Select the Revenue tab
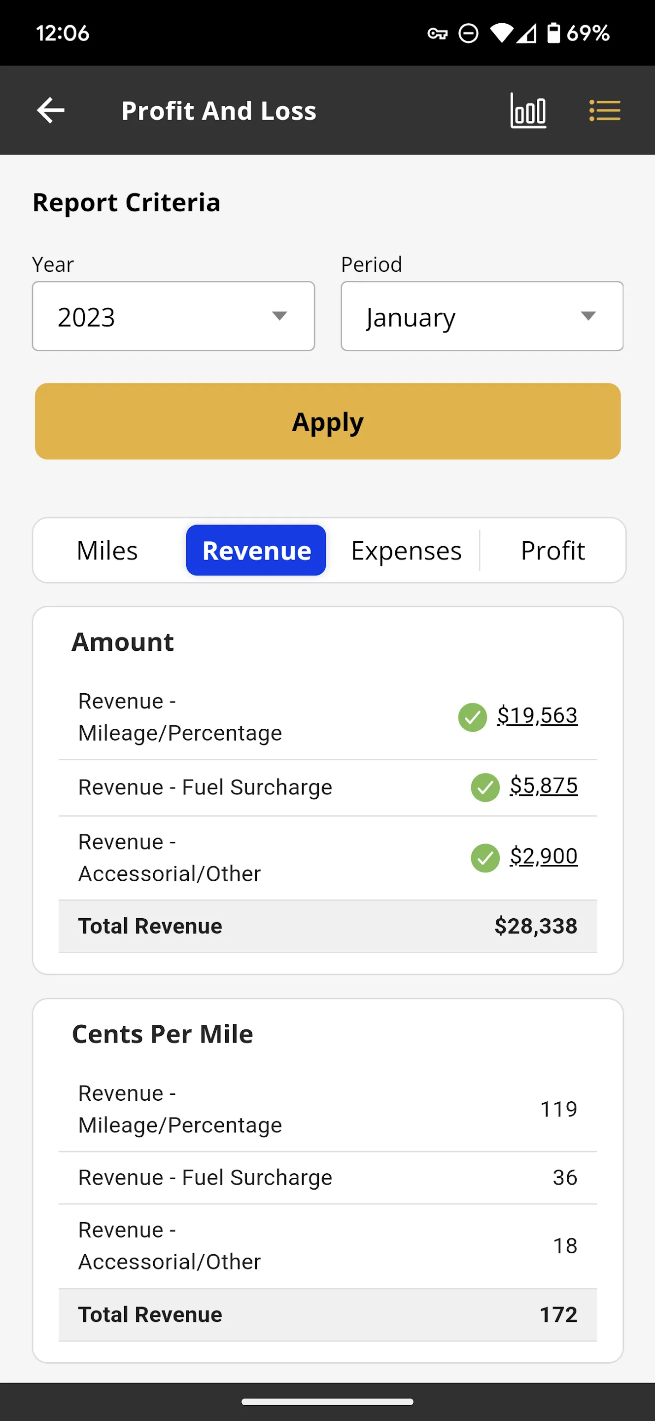Viewport: 655px width, 1421px height. [x=256, y=551]
